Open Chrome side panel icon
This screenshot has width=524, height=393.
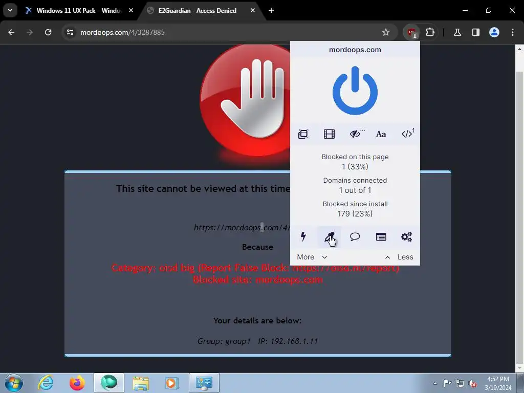475,32
